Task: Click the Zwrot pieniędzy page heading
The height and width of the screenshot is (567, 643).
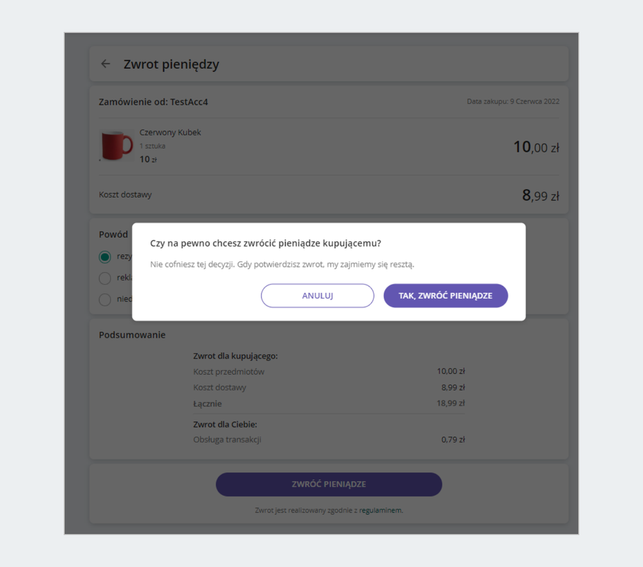Action: [x=171, y=64]
